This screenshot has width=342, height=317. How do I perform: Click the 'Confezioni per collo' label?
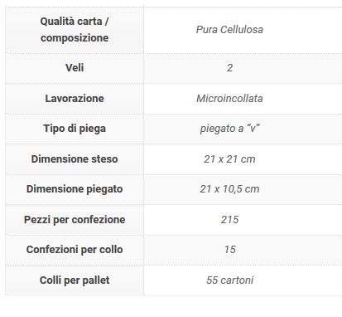[75, 250]
